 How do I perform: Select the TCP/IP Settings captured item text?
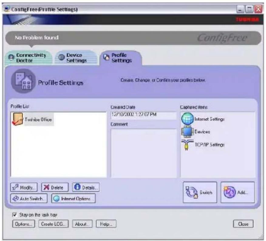pos(210,145)
